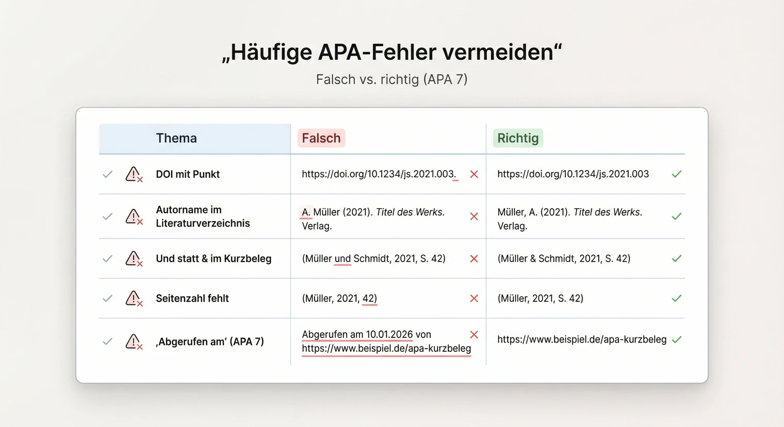784x427 pixels.
Task: Click the warning icon beside DOI mit Punkt
Action: pyautogui.click(x=134, y=174)
